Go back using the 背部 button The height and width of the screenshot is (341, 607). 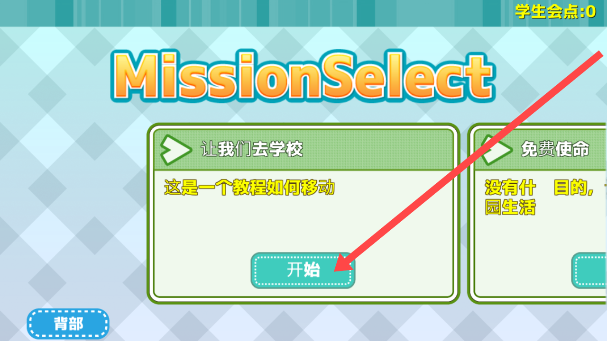click(x=68, y=324)
